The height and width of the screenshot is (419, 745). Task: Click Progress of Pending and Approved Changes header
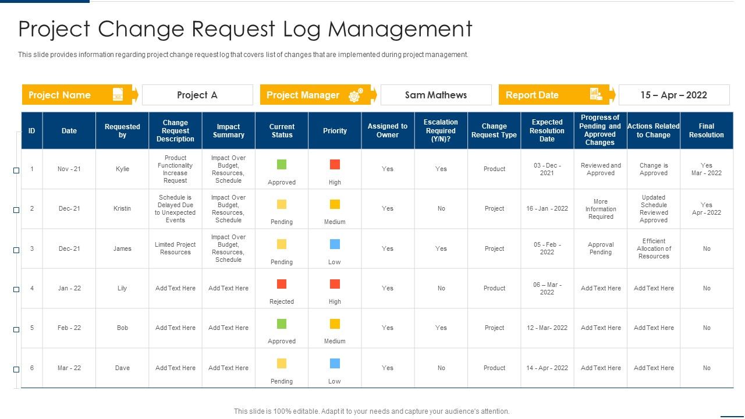[600, 131]
